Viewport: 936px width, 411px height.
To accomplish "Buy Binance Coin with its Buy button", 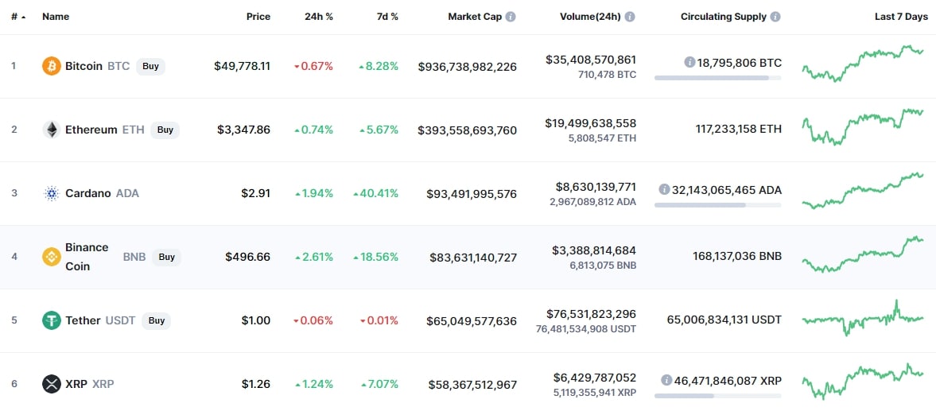I will [x=166, y=257].
